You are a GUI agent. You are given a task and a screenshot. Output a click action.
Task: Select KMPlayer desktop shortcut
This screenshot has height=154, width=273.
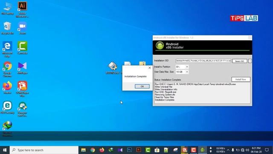[x=22, y=68]
